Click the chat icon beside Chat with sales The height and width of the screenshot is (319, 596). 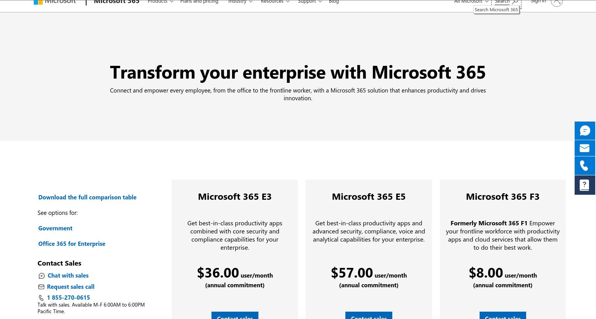coord(42,276)
